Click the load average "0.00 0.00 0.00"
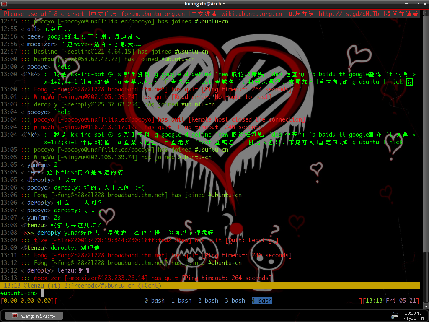The width and height of the screenshot is (429, 322). 27,301
